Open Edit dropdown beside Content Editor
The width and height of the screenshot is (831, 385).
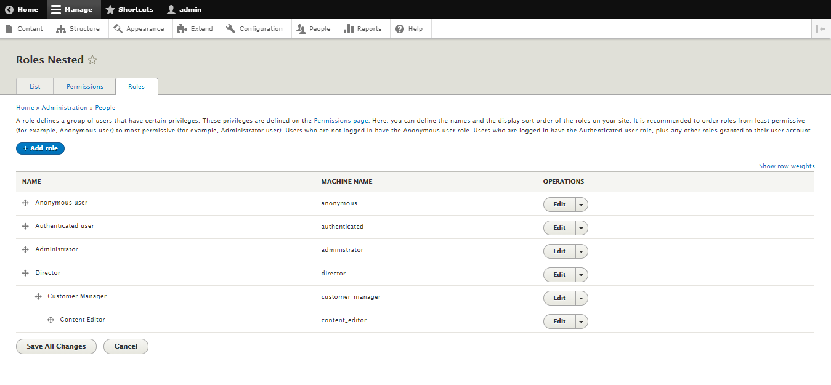[581, 321]
